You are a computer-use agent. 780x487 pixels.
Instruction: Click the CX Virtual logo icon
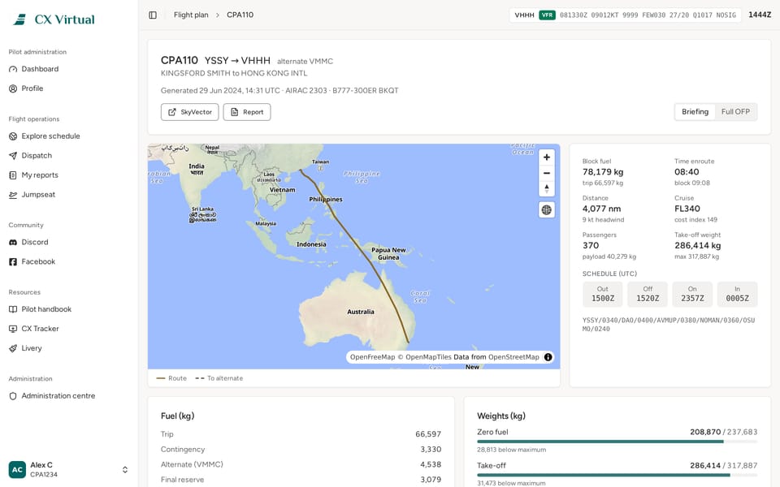(x=19, y=19)
